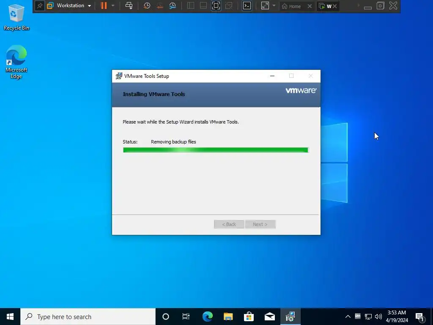Show hidden system tray icons chevron
This screenshot has height=325, width=433.
point(348,317)
